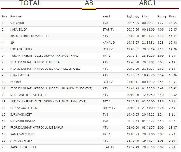Click KARA SEVDA (OZET) program
The width and height of the screenshot is (181, 152).
coord(24,147)
